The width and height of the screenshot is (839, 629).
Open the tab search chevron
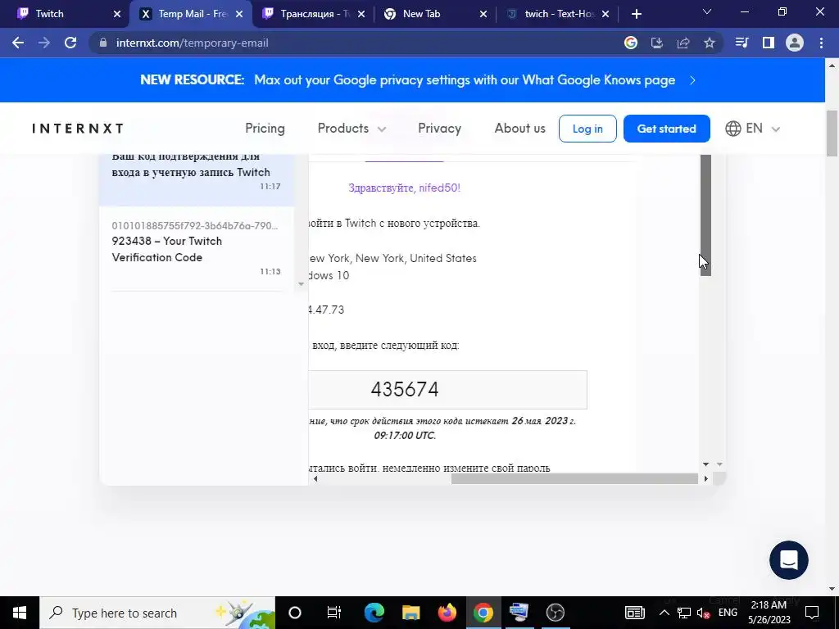coord(707,11)
